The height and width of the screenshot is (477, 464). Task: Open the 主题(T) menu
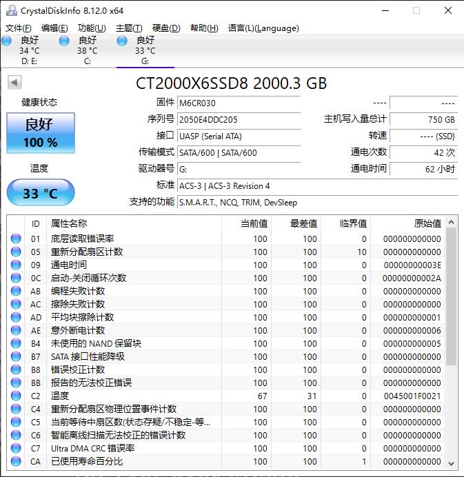[x=129, y=28]
